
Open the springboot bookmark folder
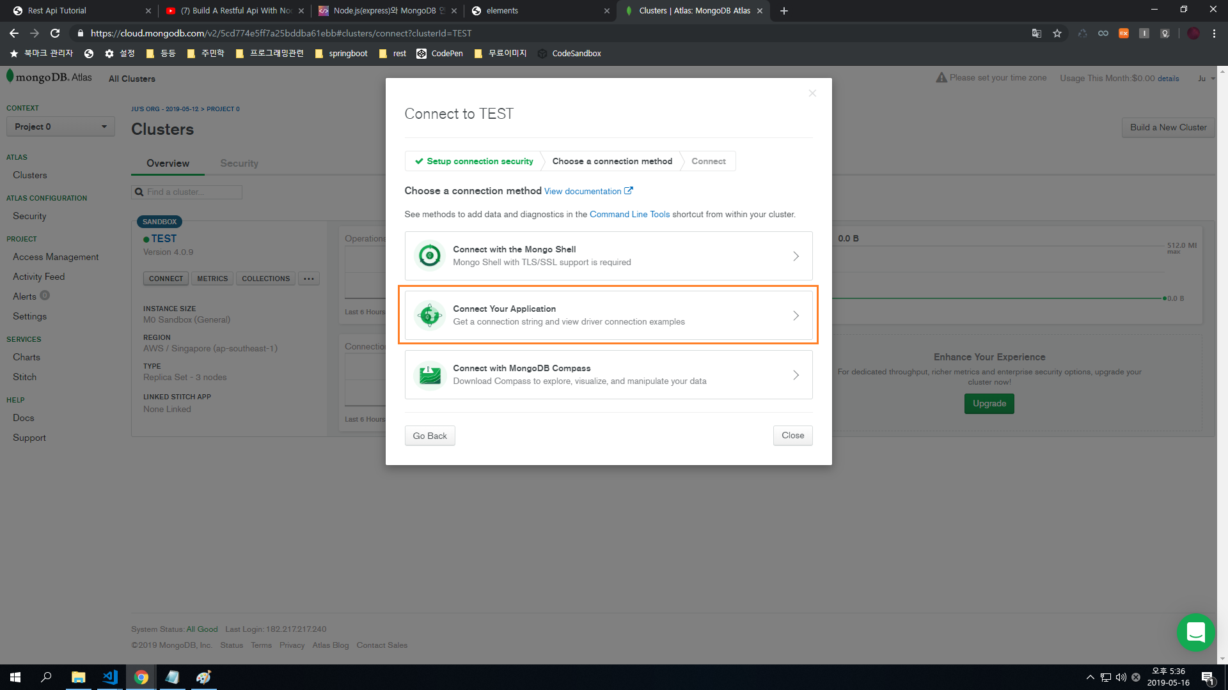pyautogui.click(x=341, y=54)
